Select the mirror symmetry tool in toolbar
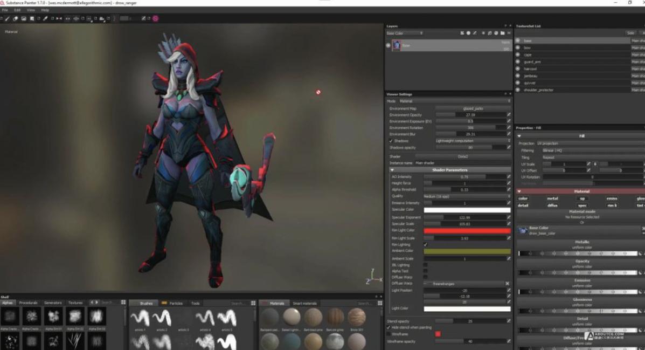Screen dimensions: 645x350 [59, 18]
